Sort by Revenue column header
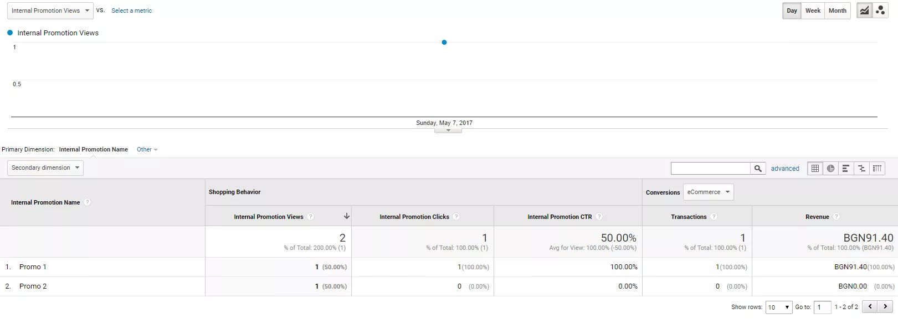Image resolution: width=898 pixels, height=319 pixels. (x=817, y=217)
